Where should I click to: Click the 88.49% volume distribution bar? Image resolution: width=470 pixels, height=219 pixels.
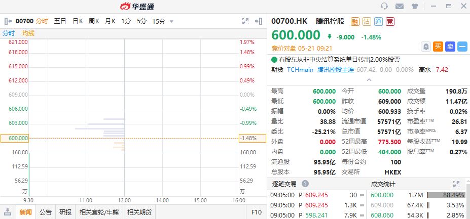pyautogui.click(x=446, y=195)
